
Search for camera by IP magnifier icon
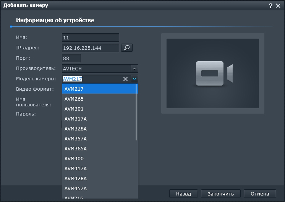tap(127, 48)
